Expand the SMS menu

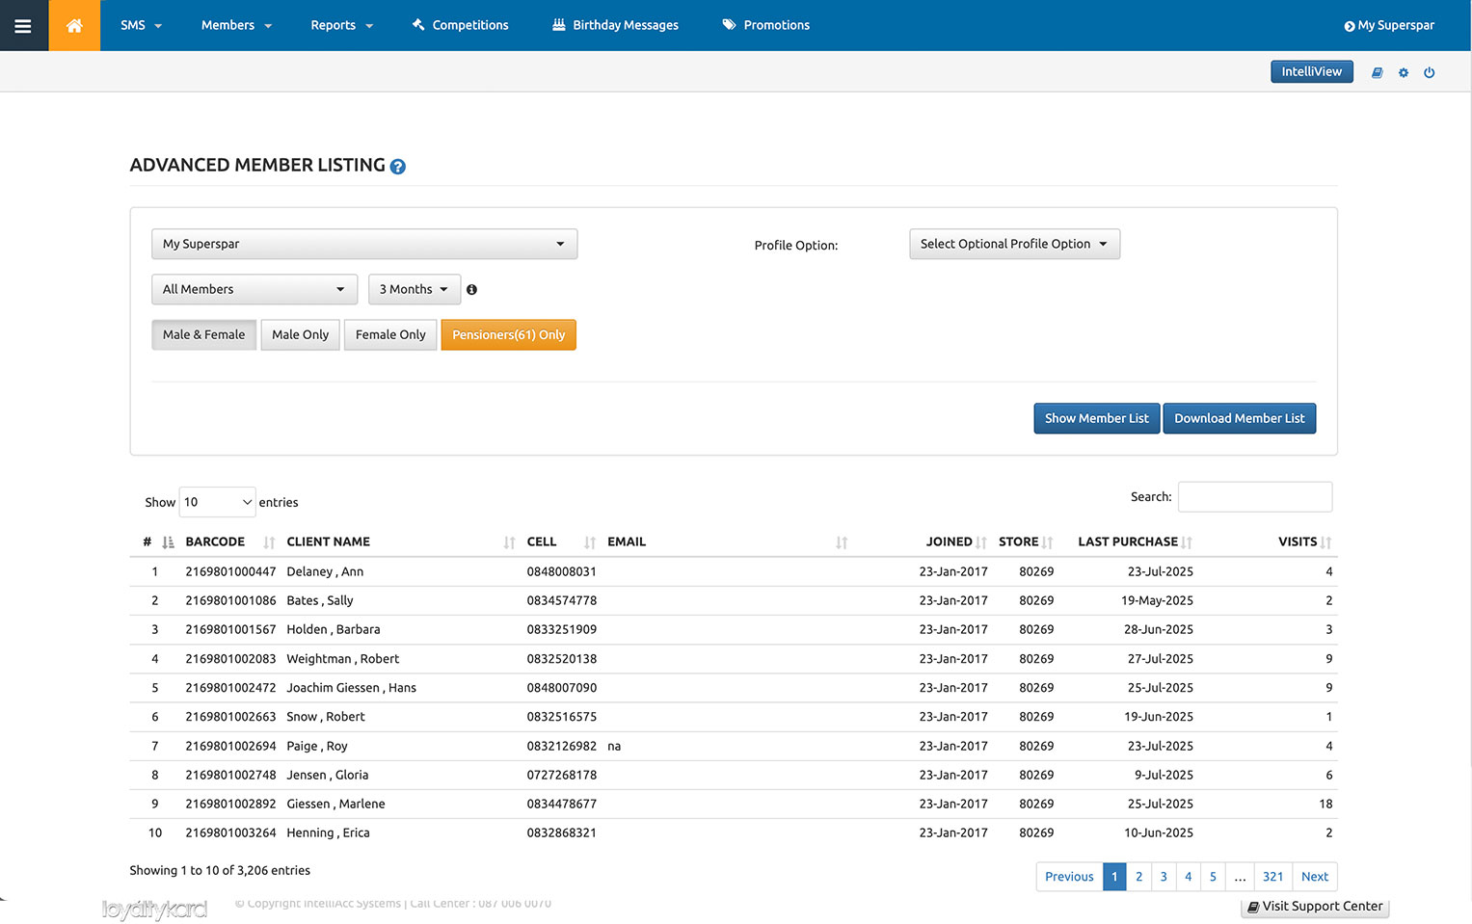141,25
